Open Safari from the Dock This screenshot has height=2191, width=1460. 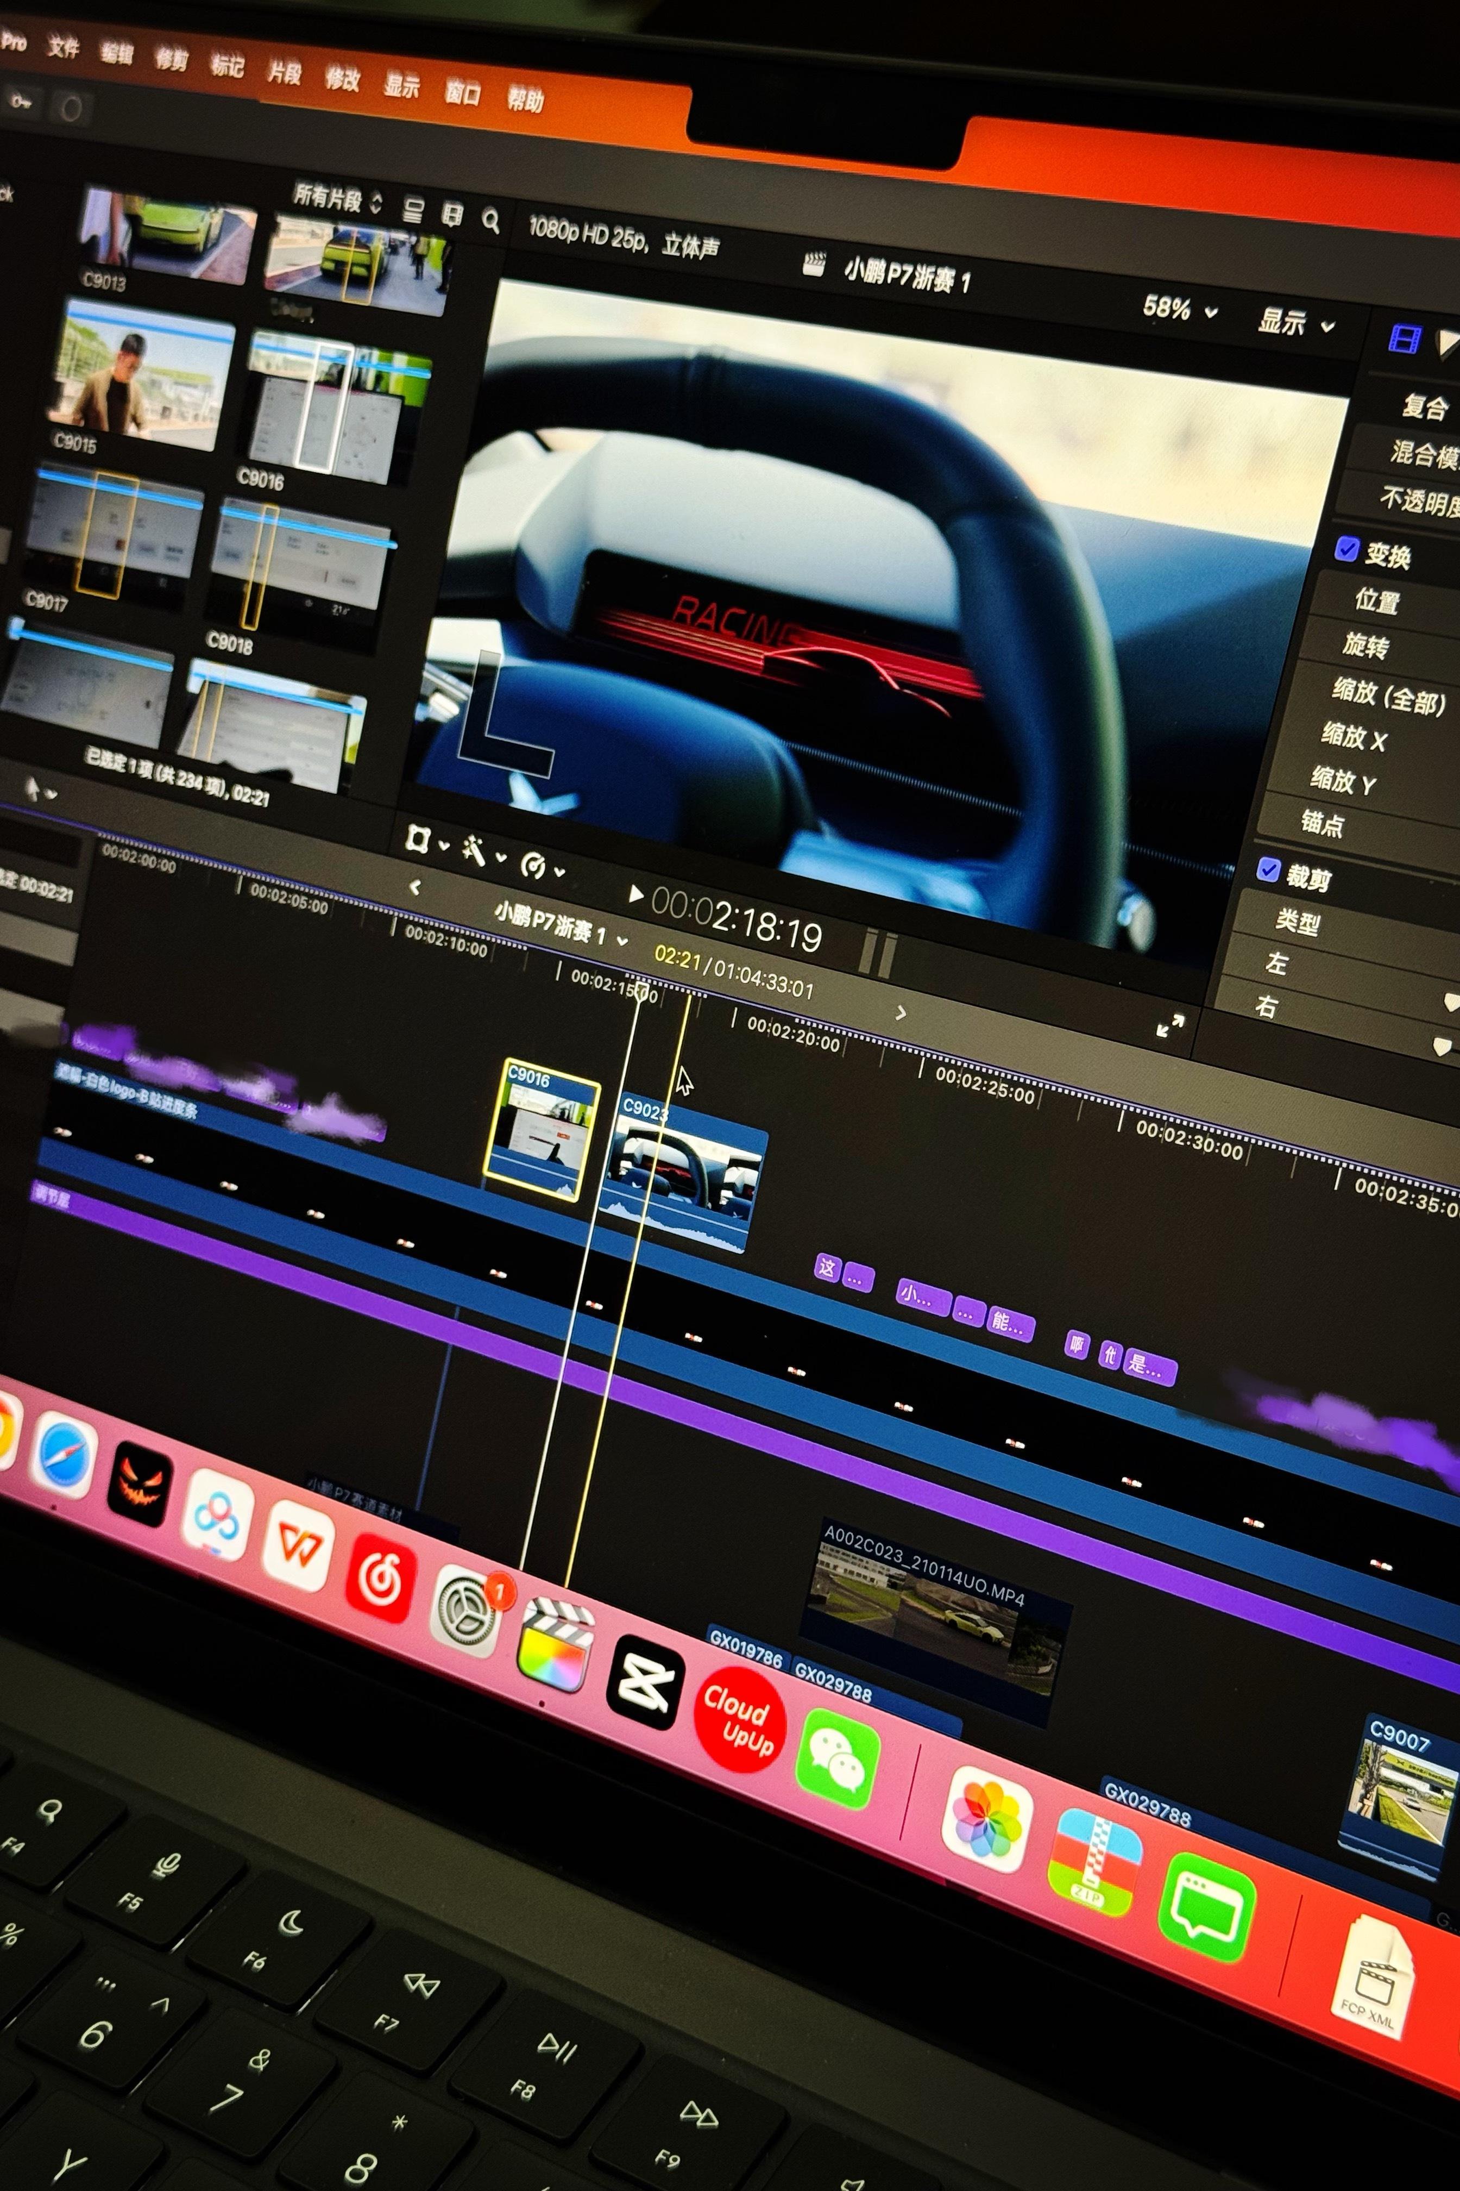62,1454
